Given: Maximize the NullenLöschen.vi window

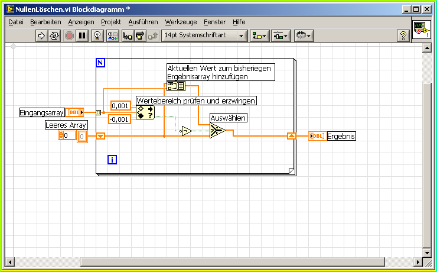Looking at the screenshot, I should point(416,9).
